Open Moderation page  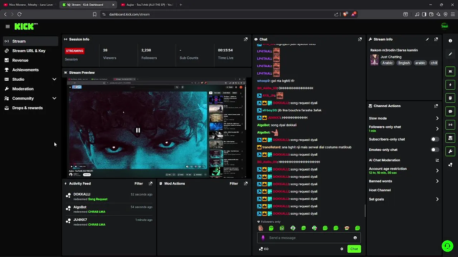pyautogui.click(x=30, y=89)
